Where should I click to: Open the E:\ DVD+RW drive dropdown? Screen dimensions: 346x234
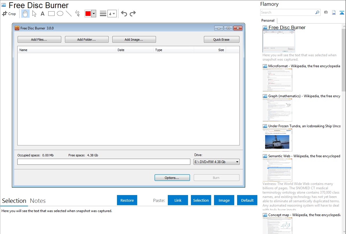coord(217,162)
